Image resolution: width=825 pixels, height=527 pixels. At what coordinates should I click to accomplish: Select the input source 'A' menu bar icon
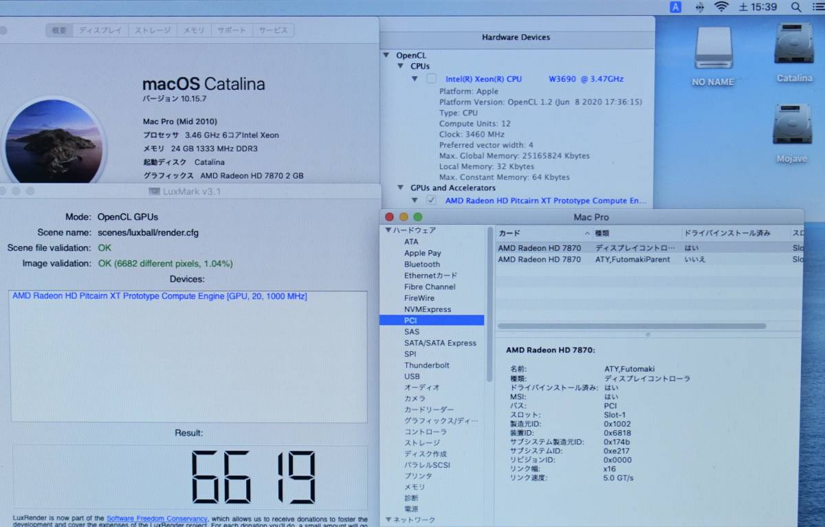[x=675, y=7]
